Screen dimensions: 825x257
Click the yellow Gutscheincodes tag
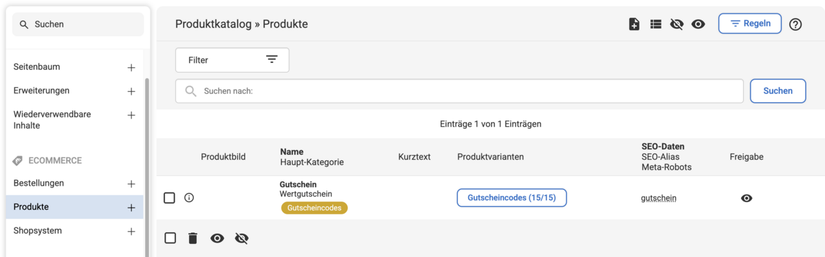(314, 208)
